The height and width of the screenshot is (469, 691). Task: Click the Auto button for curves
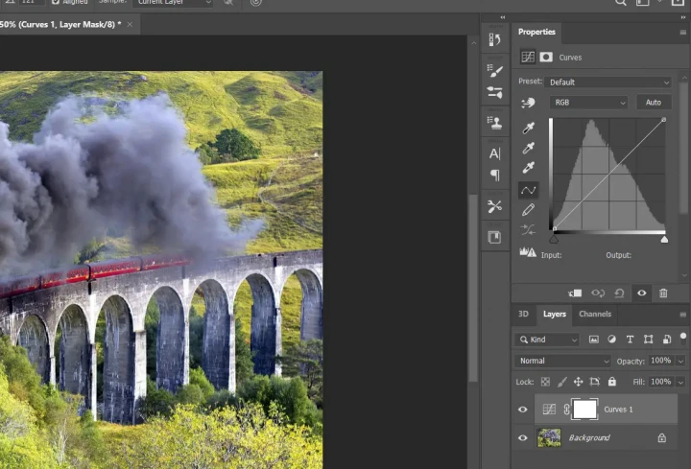[654, 103]
